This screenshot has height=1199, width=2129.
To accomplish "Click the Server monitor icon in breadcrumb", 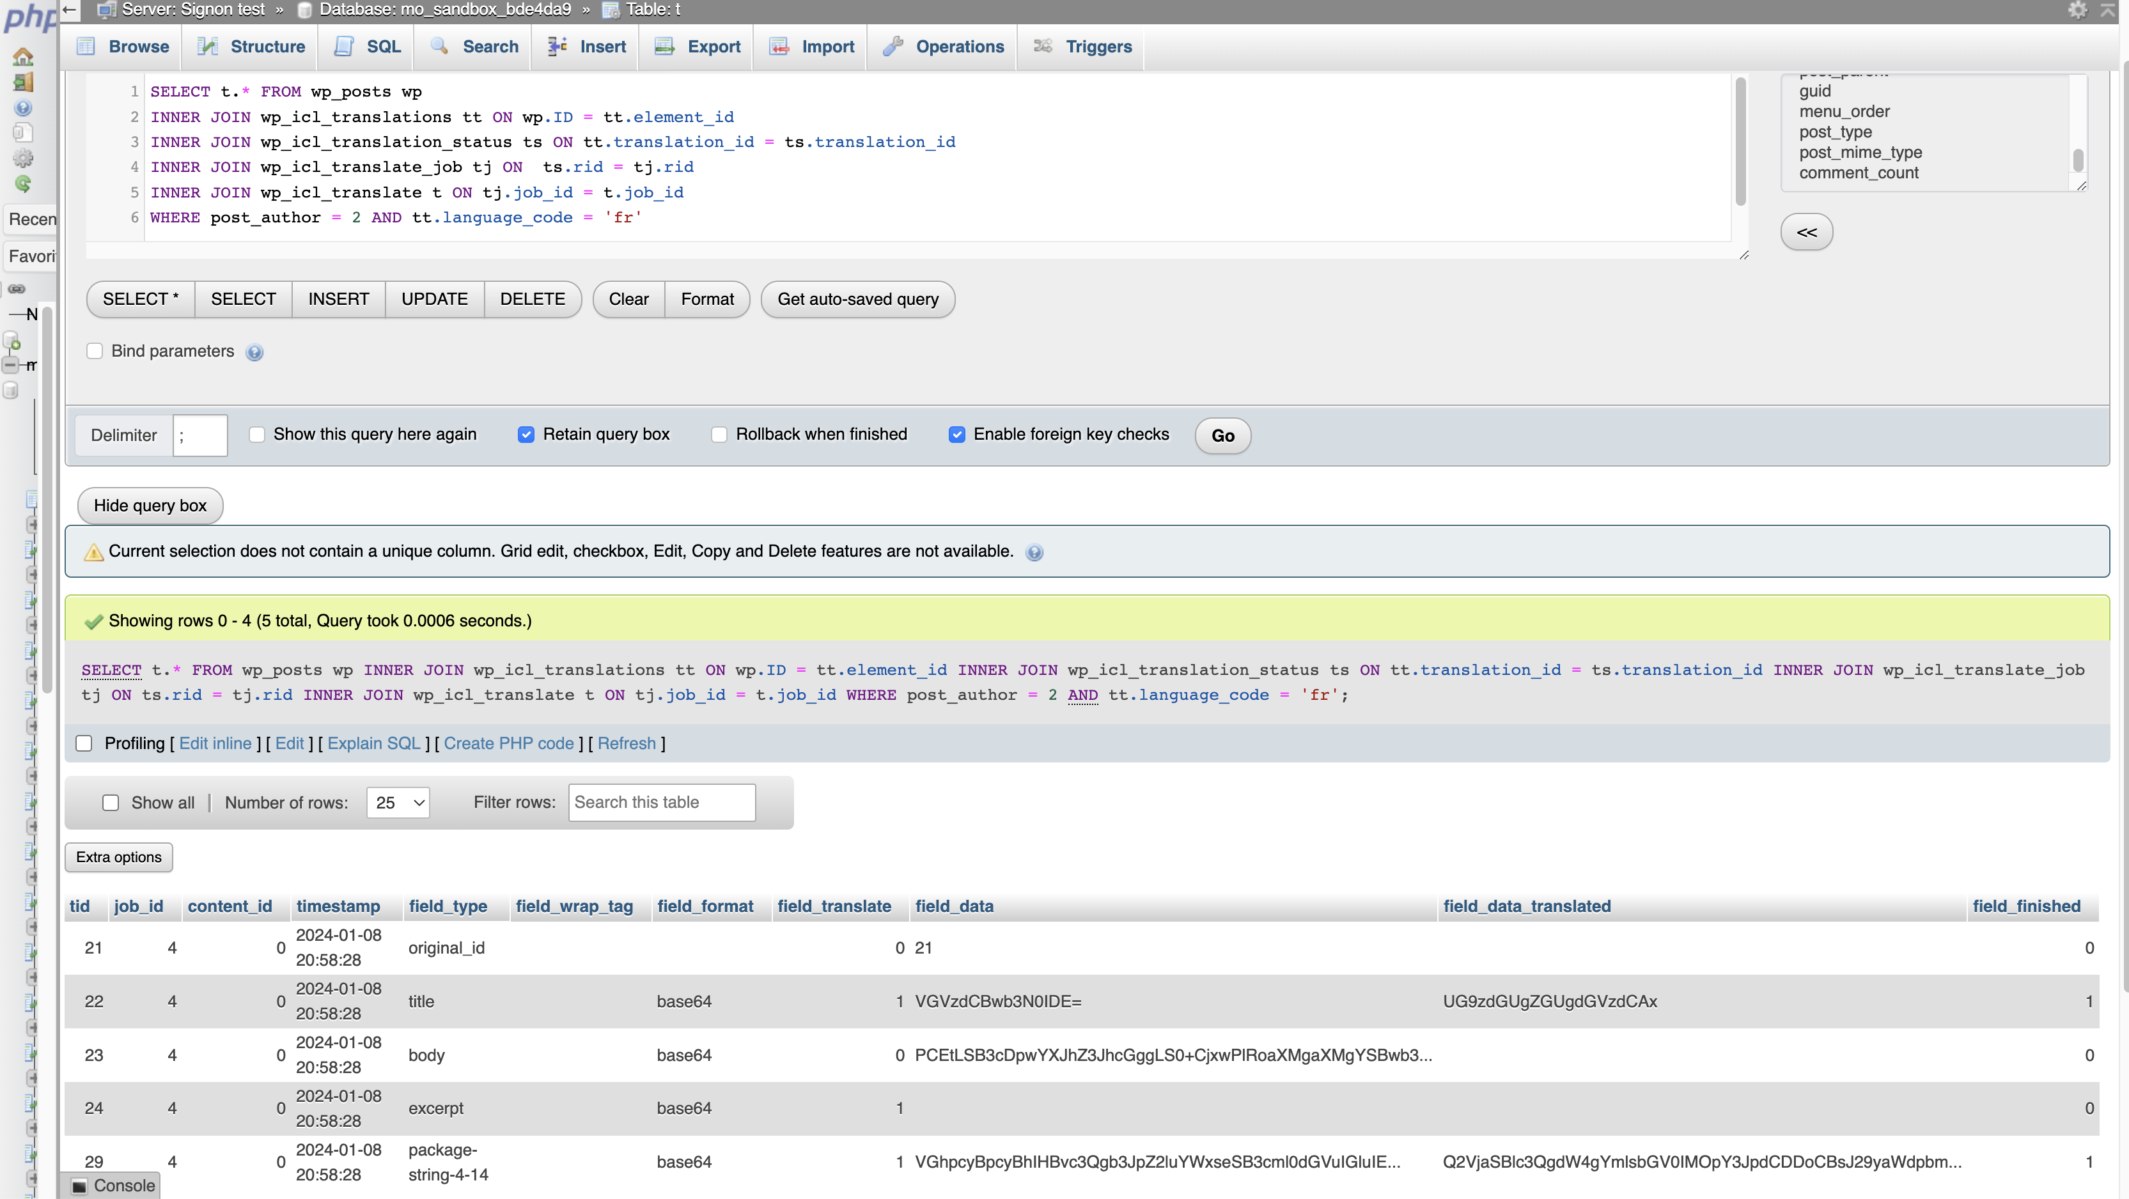I will pos(105,10).
